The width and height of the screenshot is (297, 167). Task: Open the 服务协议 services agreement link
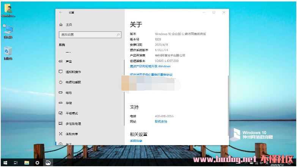pyautogui.click(x=151, y=74)
